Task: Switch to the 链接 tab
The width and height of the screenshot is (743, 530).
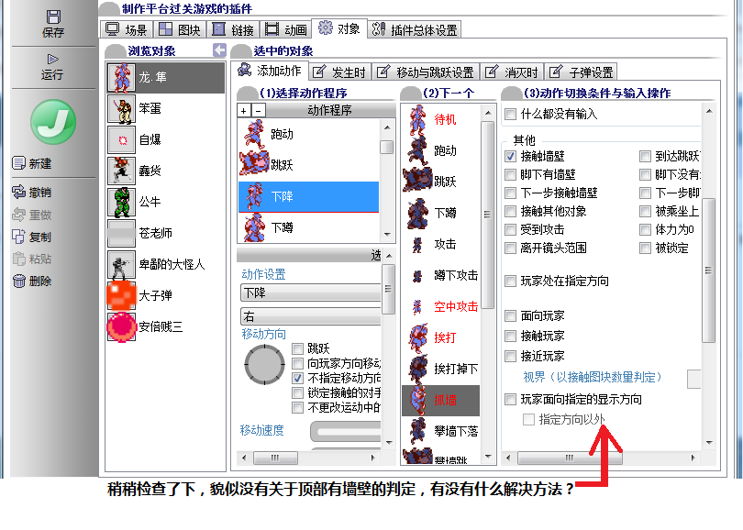Action: [x=233, y=30]
